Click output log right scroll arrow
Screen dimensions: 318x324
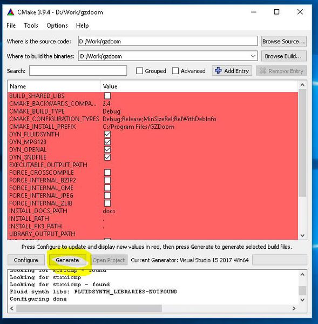pos(294,308)
